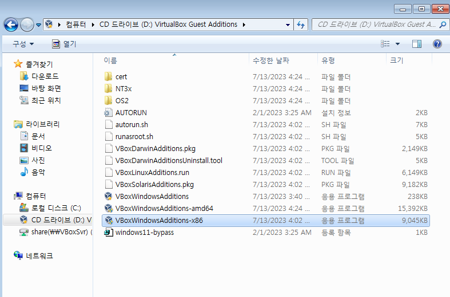Select the OS2 folder icon
The image size is (450, 297).
108,100
